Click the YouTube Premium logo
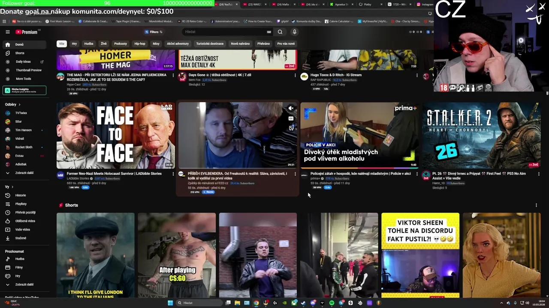 pyautogui.click(x=27, y=32)
